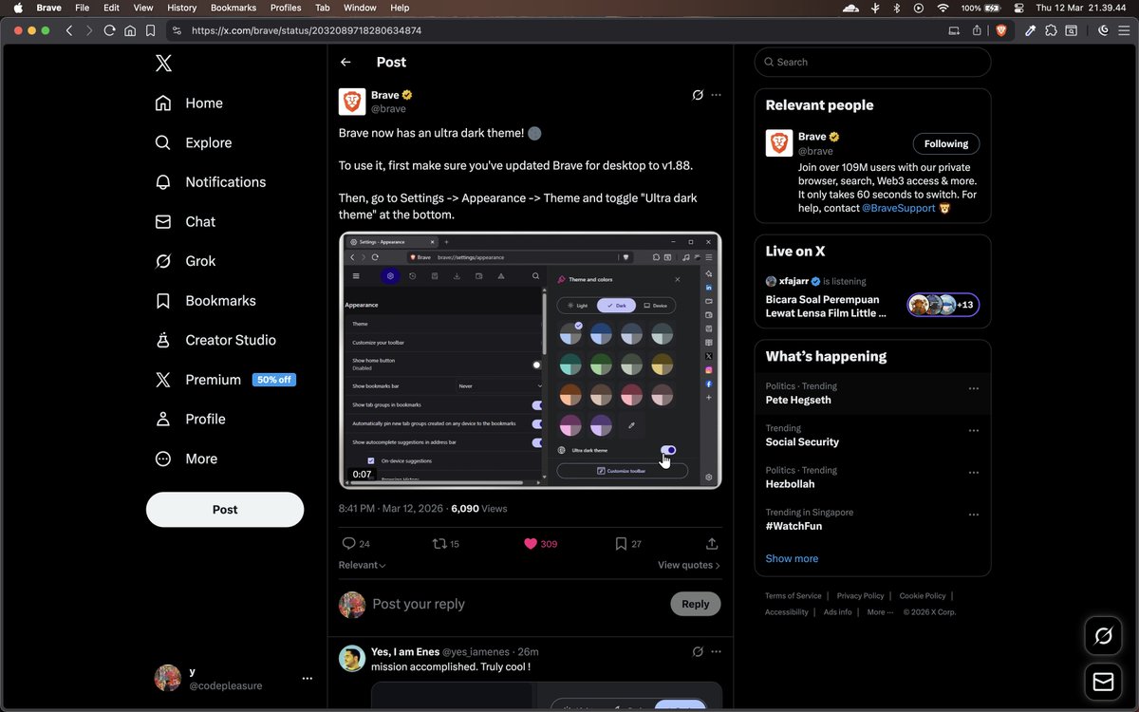Open the More sidebar item

[x=187, y=459]
